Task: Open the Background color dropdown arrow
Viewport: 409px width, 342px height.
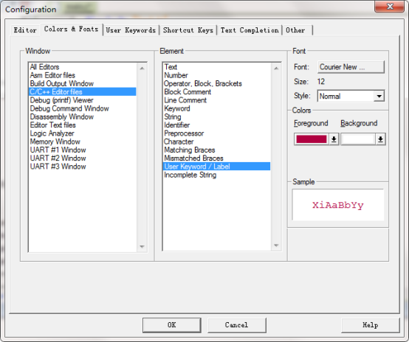Action: 380,139
